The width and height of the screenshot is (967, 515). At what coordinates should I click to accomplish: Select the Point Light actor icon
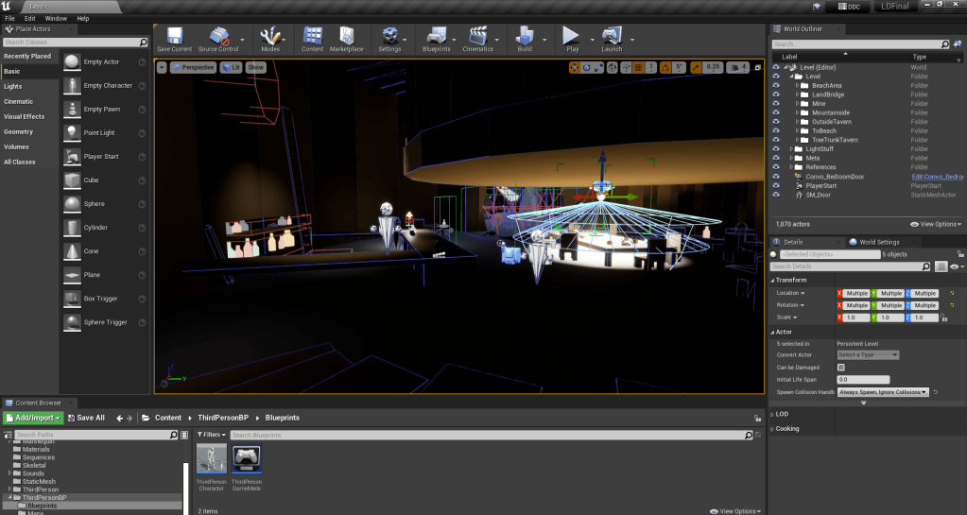[73, 132]
